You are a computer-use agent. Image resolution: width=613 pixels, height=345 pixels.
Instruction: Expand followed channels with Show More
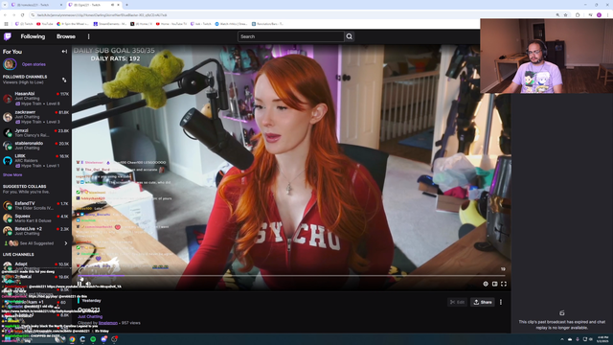(x=12, y=174)
